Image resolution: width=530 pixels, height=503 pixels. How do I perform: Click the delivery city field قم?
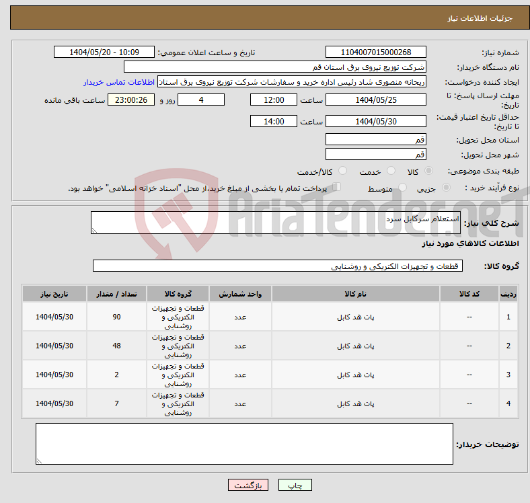click(376, 154)
